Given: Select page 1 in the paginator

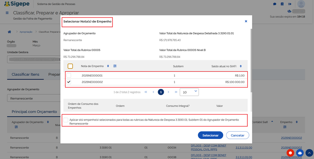Looking at the screenshot, I should (x=161, y=92).
